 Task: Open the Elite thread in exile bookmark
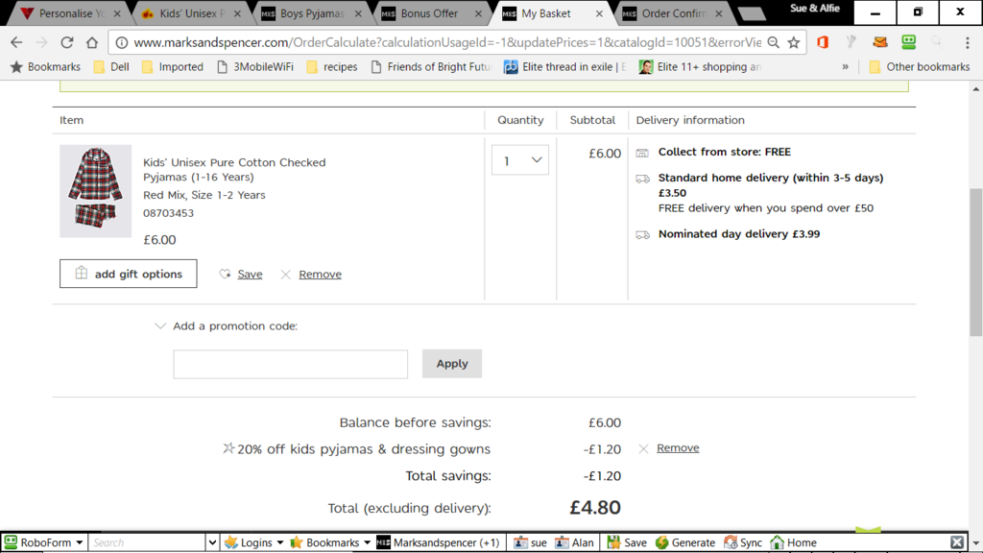pyautogui.click(x=564, y=66)
